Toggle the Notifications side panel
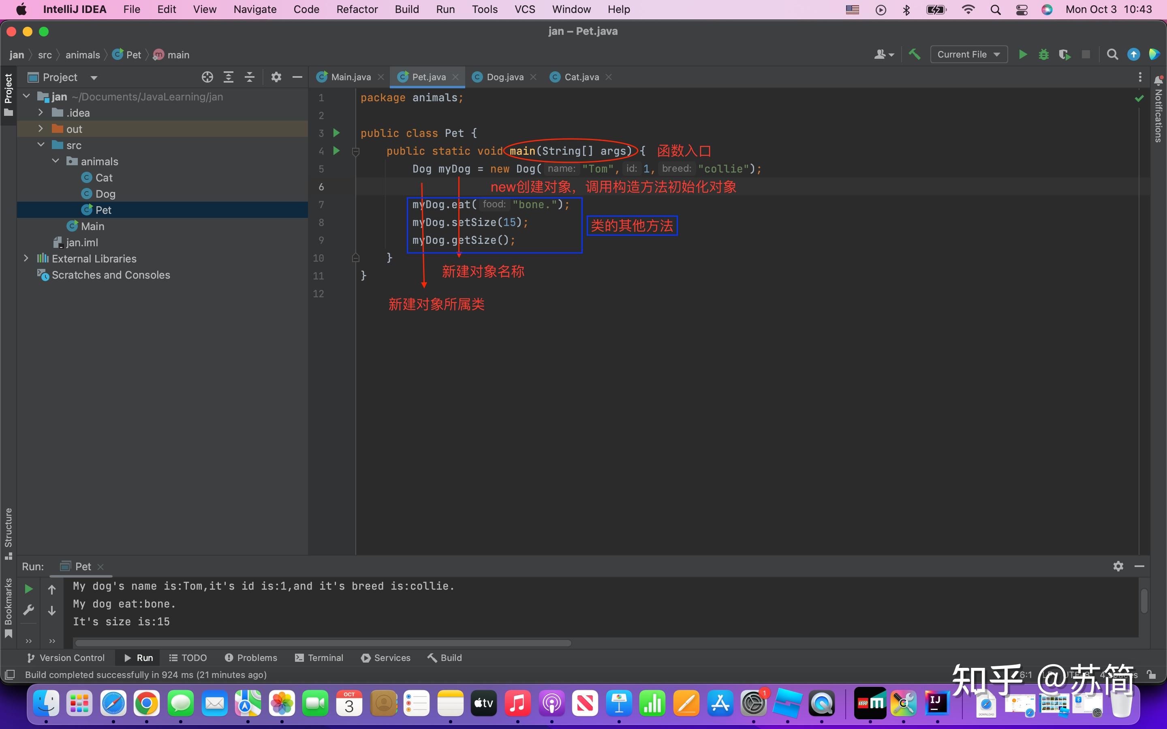The width and height of the screenshot is (1167, 729). 1158,110
